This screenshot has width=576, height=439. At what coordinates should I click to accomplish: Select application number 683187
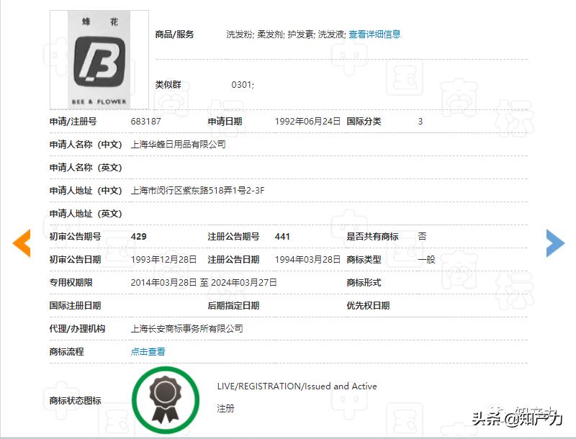click(145, 122)
